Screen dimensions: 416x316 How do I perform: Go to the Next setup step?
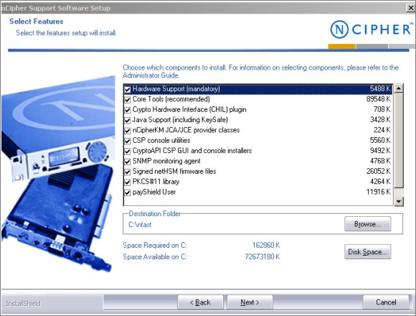coord(250,302)
